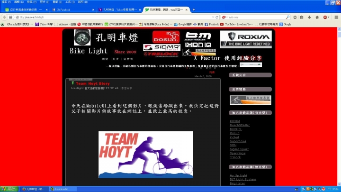Click the b+m Busch & Müller logo
The width and height of the screenshot is (341, 192).
pos(198,36)
